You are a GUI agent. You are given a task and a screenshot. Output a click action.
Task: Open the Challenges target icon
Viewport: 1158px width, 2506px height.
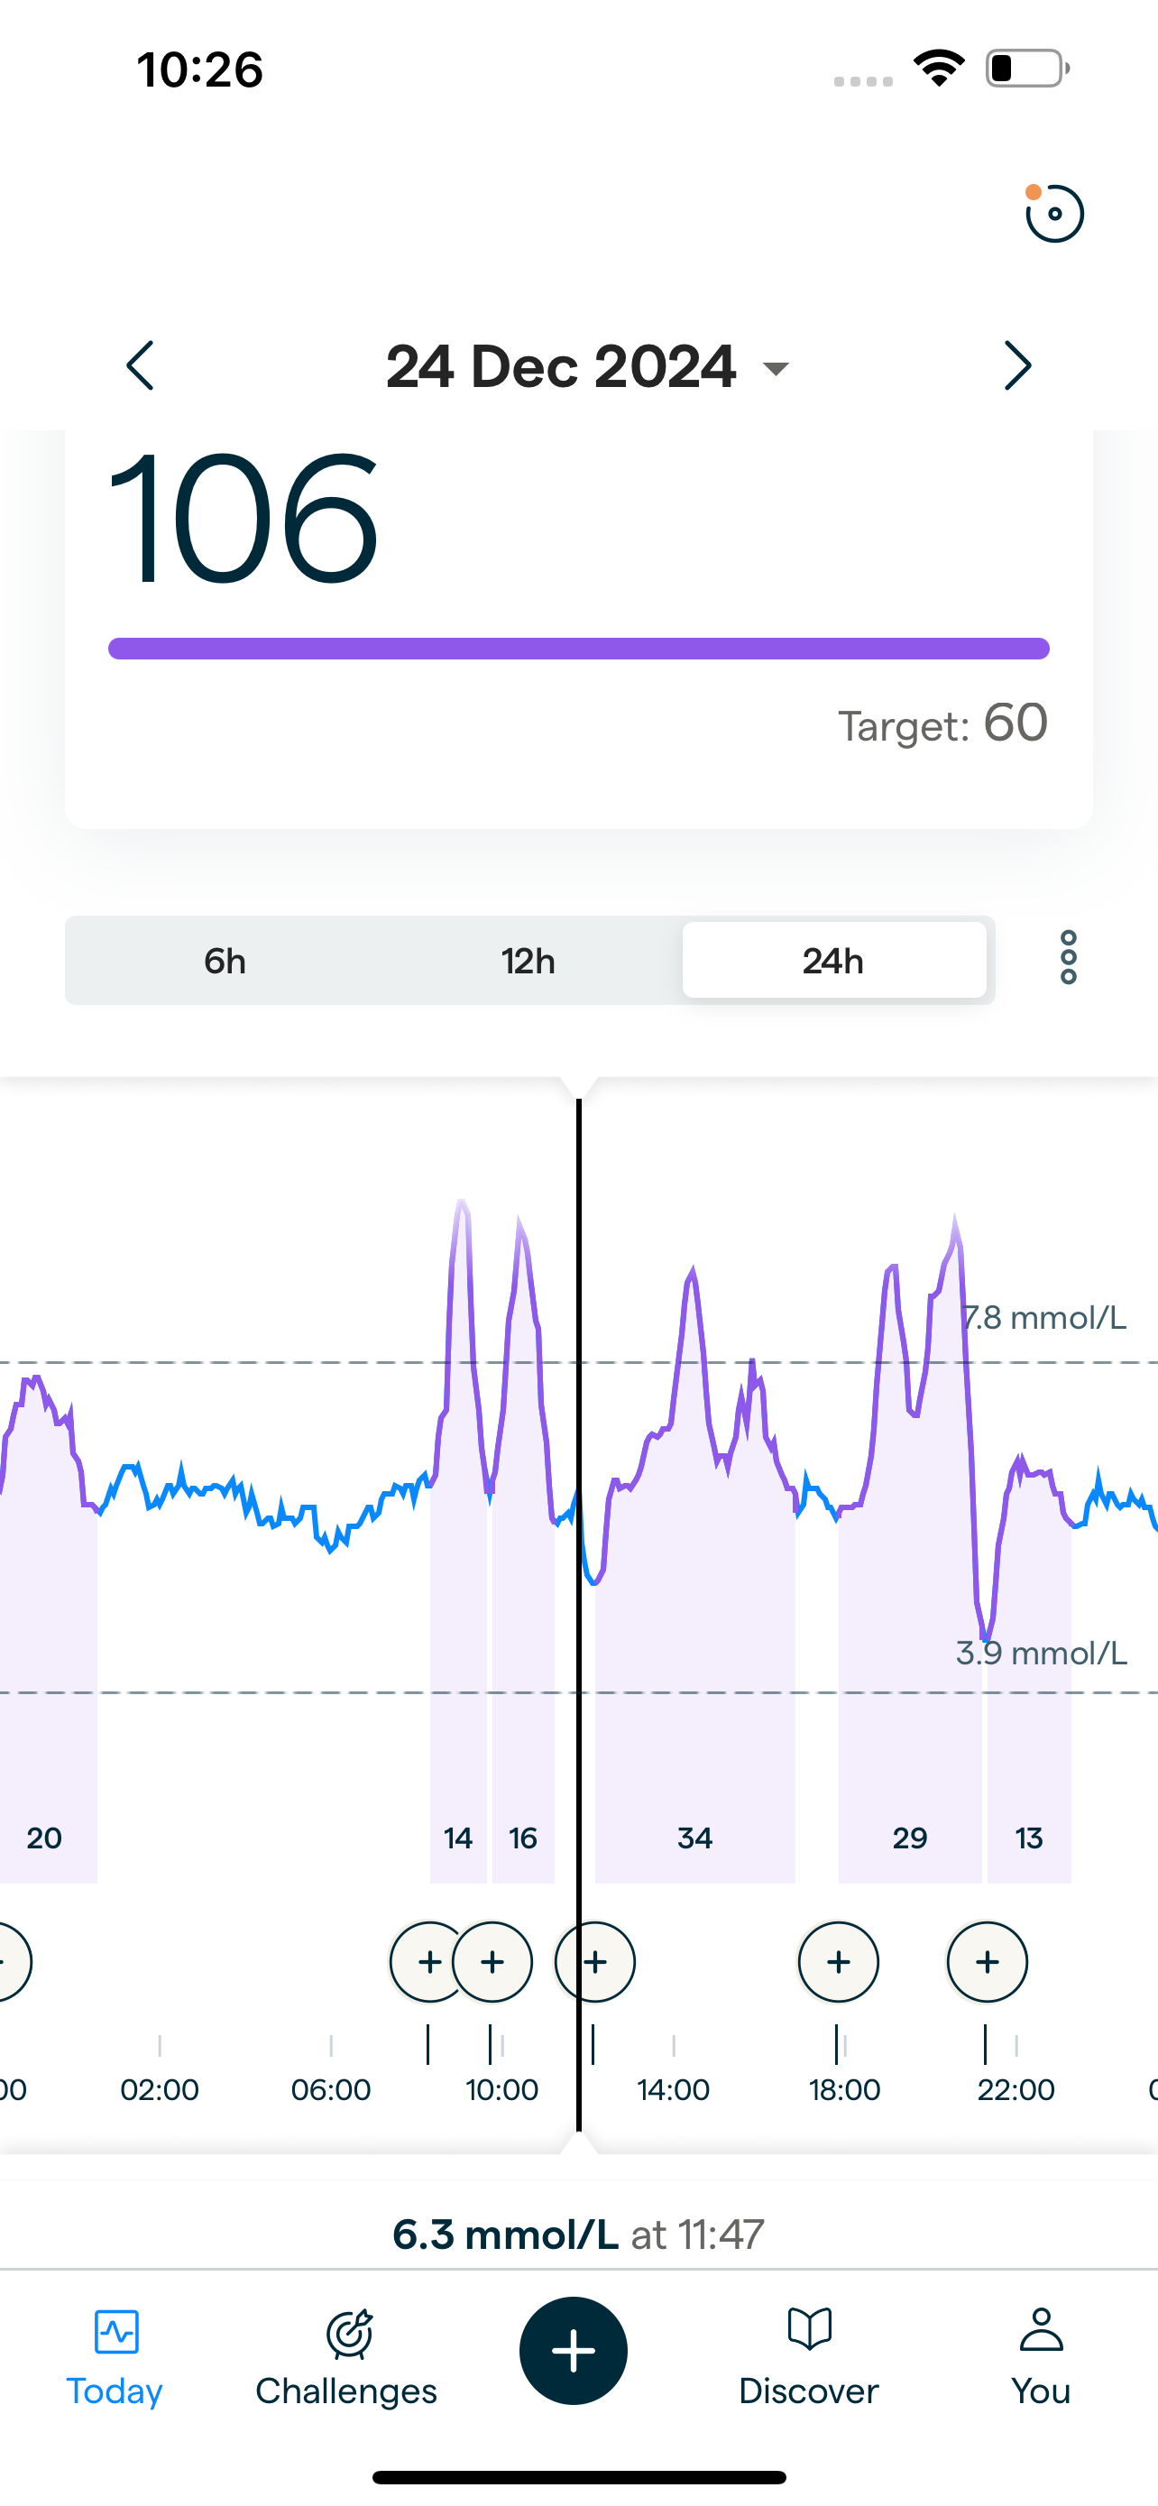pyautogui.click(x=348, y=2333)
